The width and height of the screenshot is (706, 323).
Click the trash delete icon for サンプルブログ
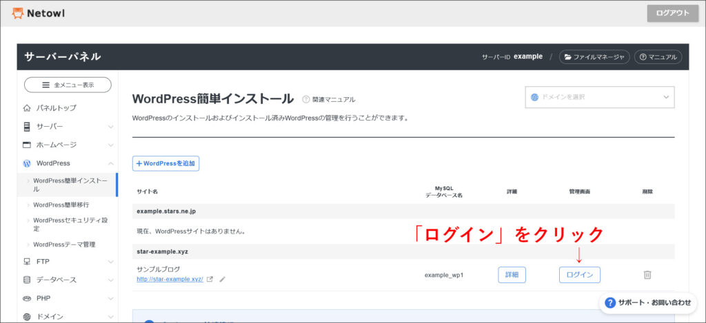(647, 275)
